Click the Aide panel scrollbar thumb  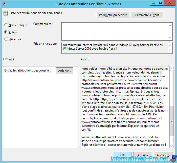point(171,121)
